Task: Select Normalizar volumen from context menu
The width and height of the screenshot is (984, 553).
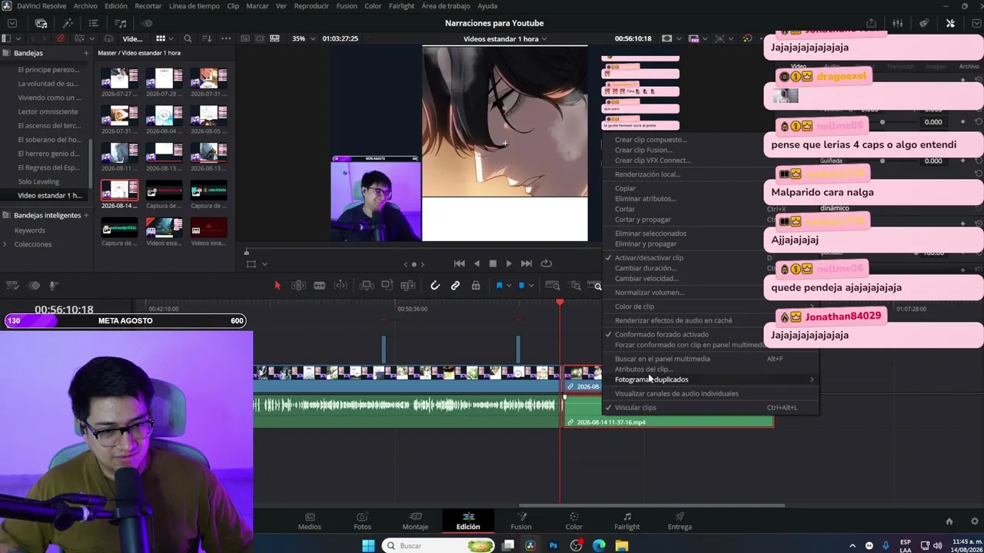Action: coord(711,293)
